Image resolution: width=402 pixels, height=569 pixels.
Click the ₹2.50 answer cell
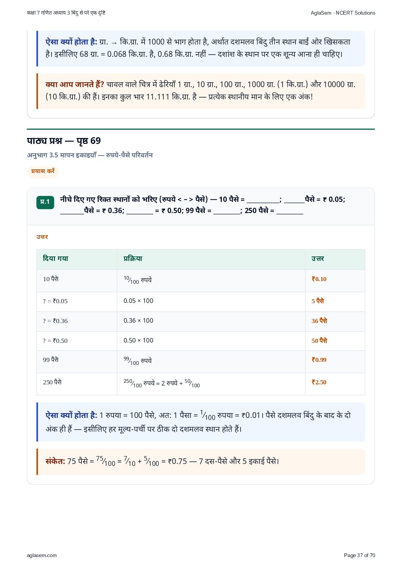319,382
